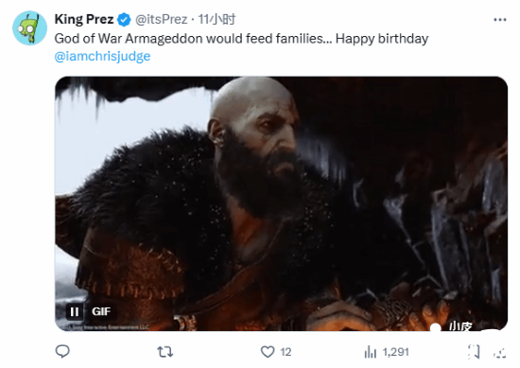Click the God of War Armageddon tweet text
520x368 pixels.
pos(241,39)
